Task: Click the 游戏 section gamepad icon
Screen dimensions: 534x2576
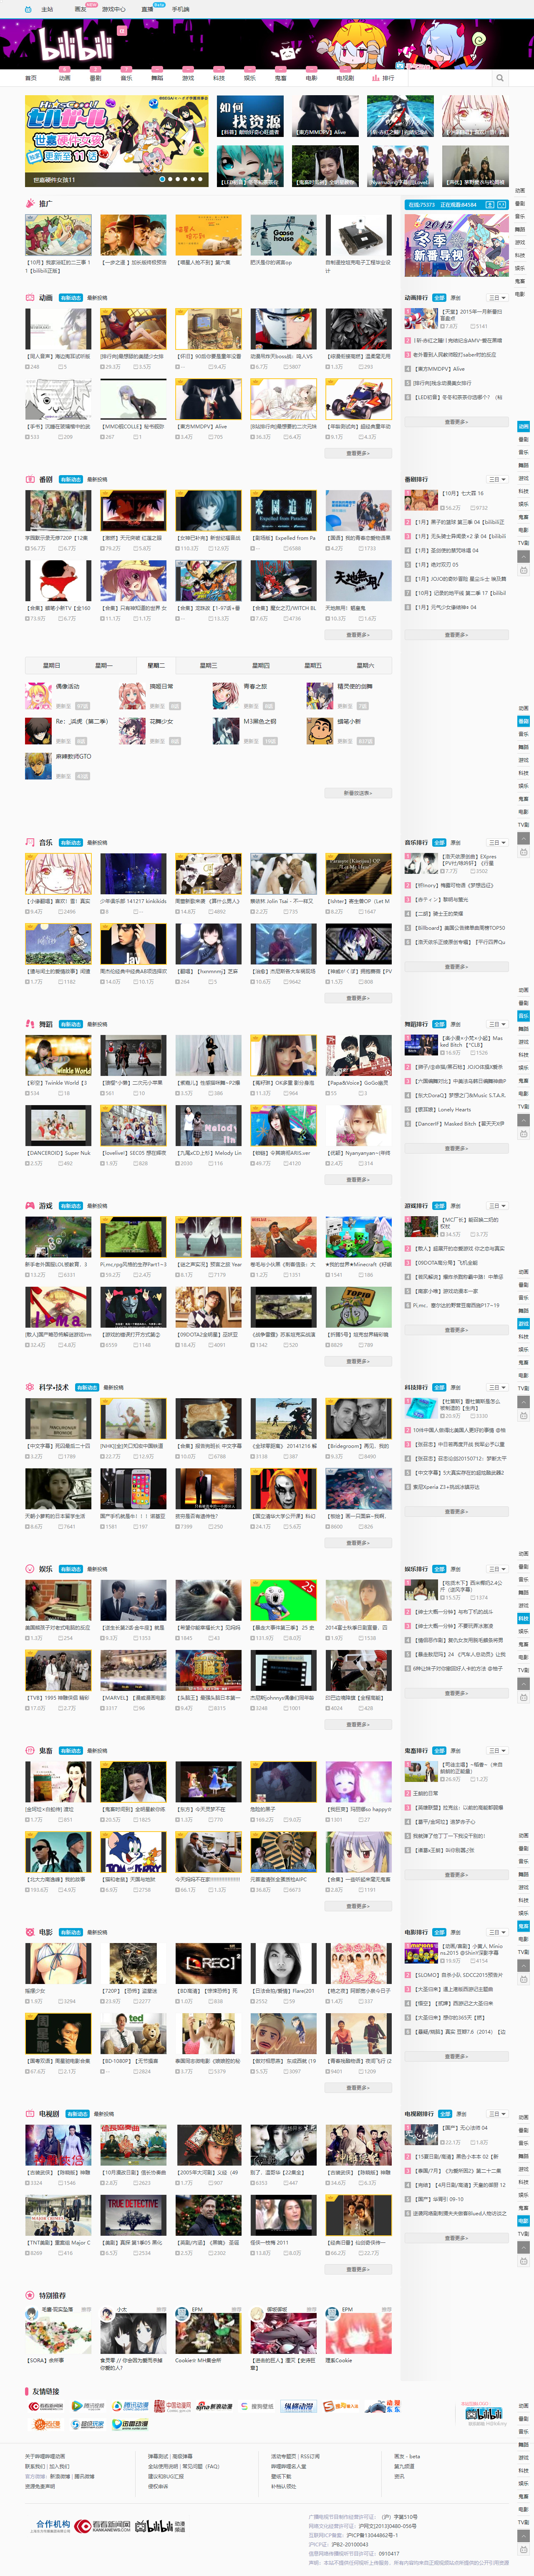Action: pyautogui.click(x=30, y=1206)
